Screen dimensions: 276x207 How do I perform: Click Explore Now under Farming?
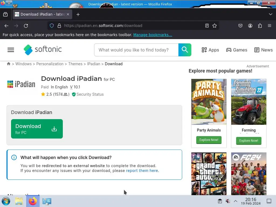[249, 141]
